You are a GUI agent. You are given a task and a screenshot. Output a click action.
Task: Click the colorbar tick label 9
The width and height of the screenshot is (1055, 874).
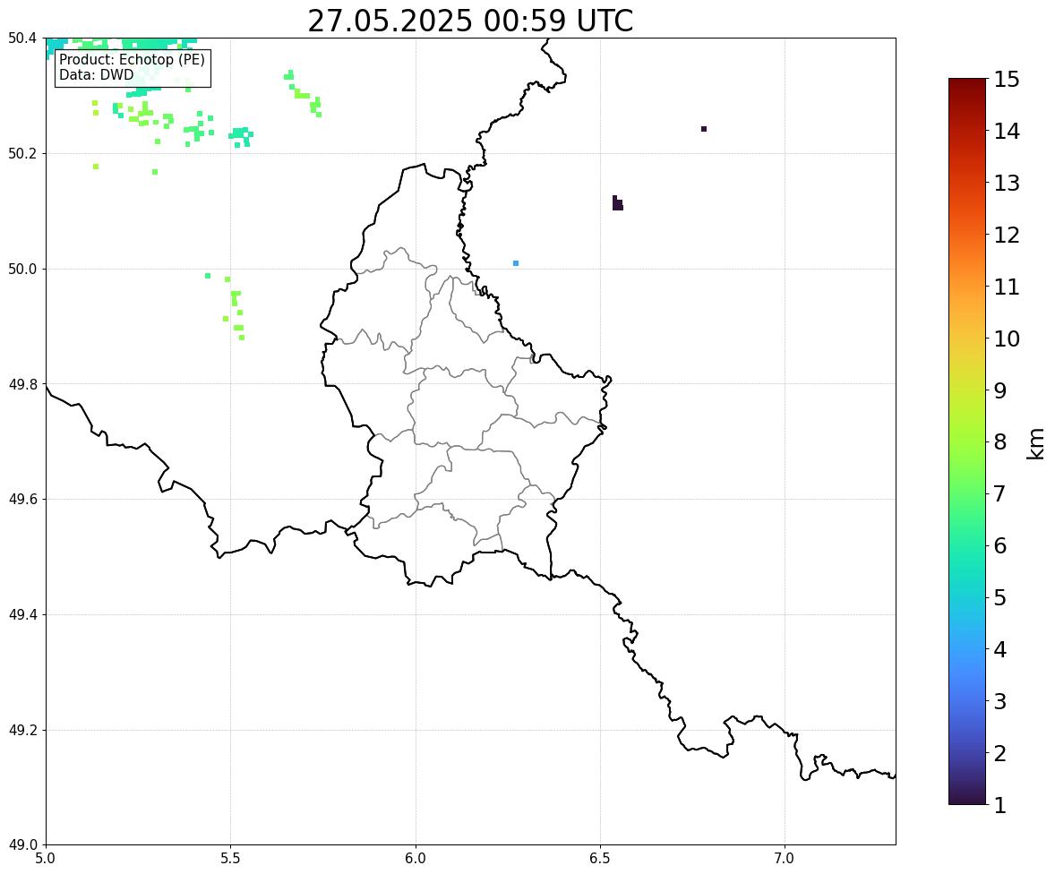click(x=1000, y=390)
